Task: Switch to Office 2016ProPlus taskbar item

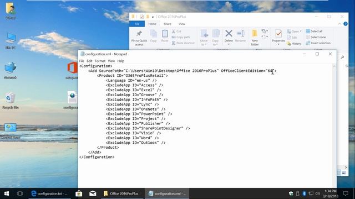Action: [121, 193]
